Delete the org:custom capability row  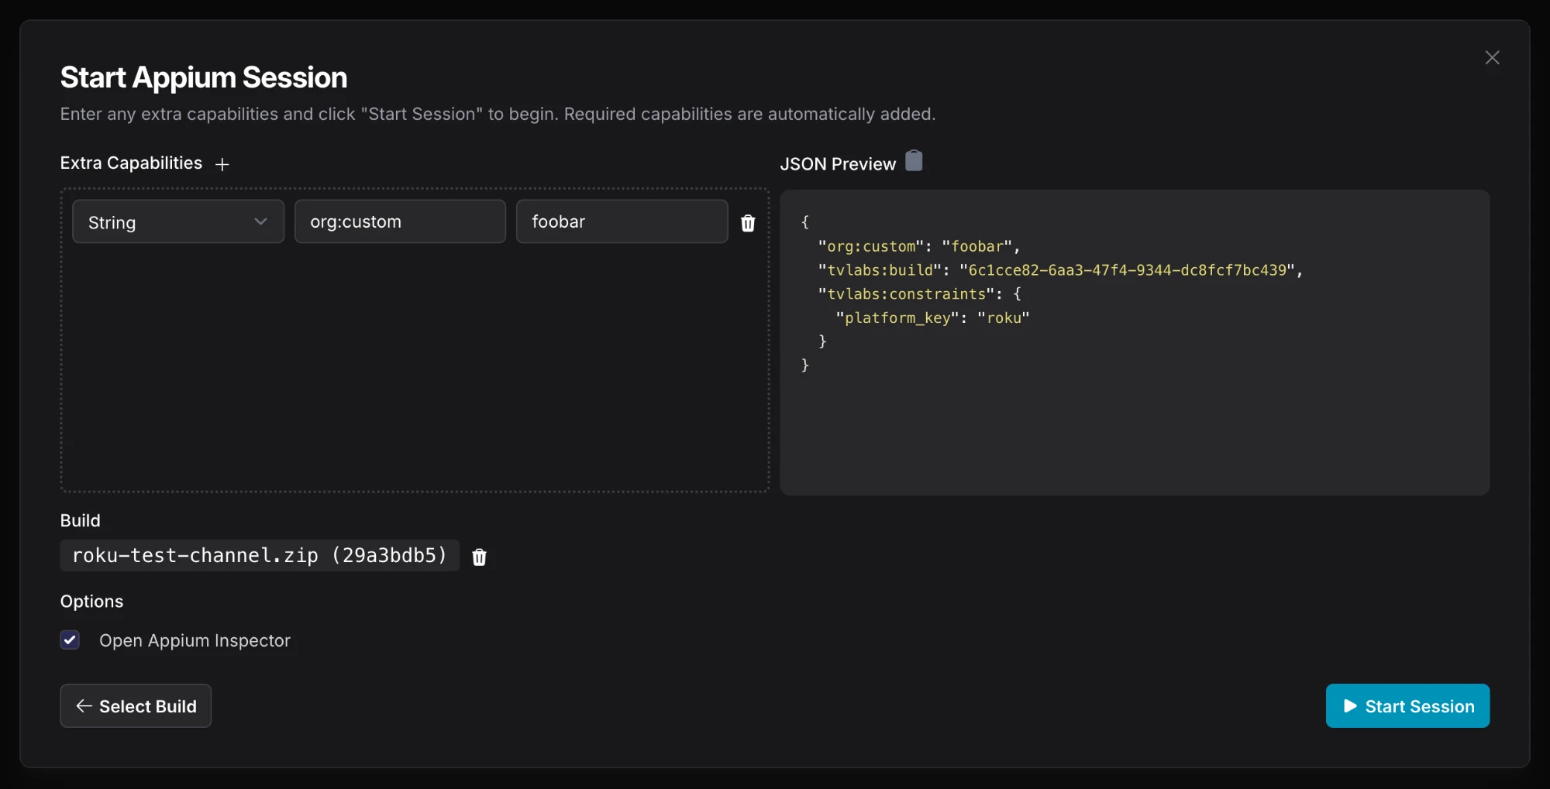pyautogui.click(x=748, y=223)
